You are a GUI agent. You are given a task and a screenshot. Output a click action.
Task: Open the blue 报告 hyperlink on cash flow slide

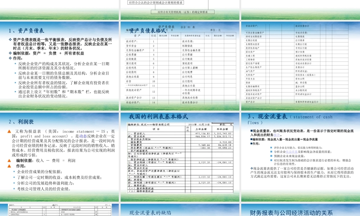tap(277, 135)
